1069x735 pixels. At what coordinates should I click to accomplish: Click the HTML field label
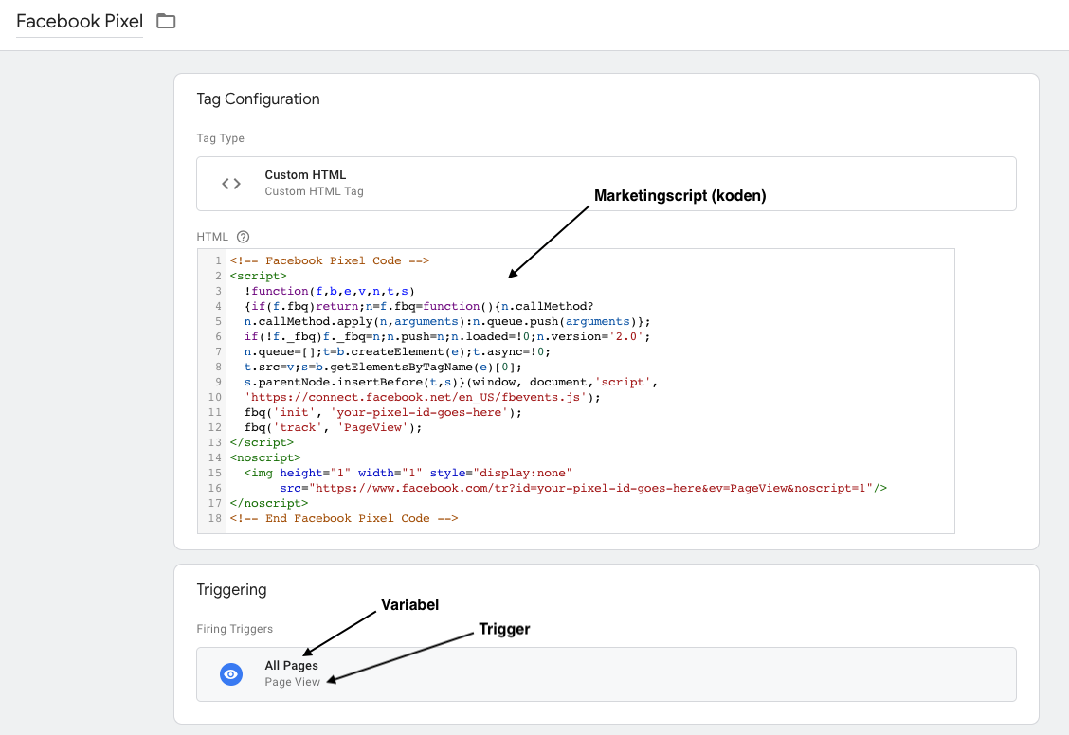coord(212,237)
